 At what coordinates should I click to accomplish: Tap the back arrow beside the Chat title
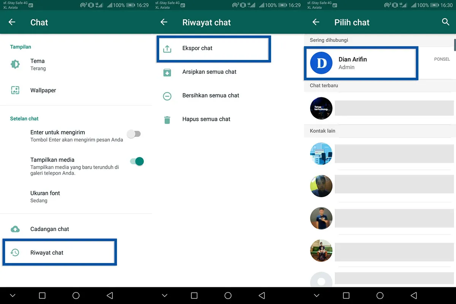(12, 22)
